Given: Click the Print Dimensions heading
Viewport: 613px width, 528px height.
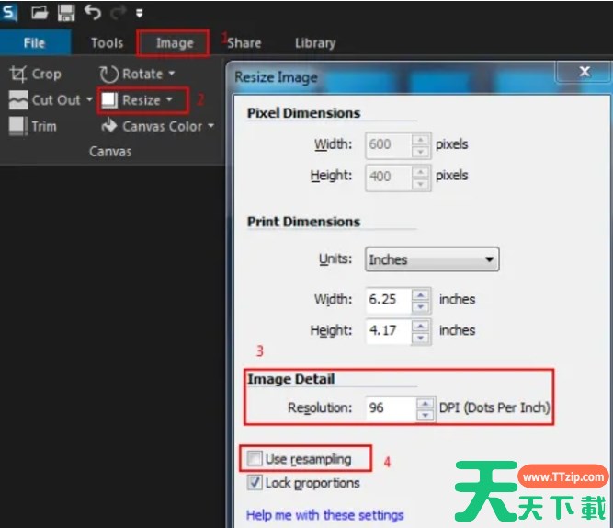Looking at the screenshot, I should (304, 222).
